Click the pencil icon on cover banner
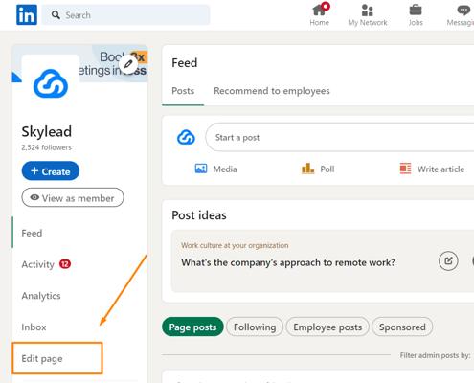Screen dimensions: 474x383 tap(128, 64)
